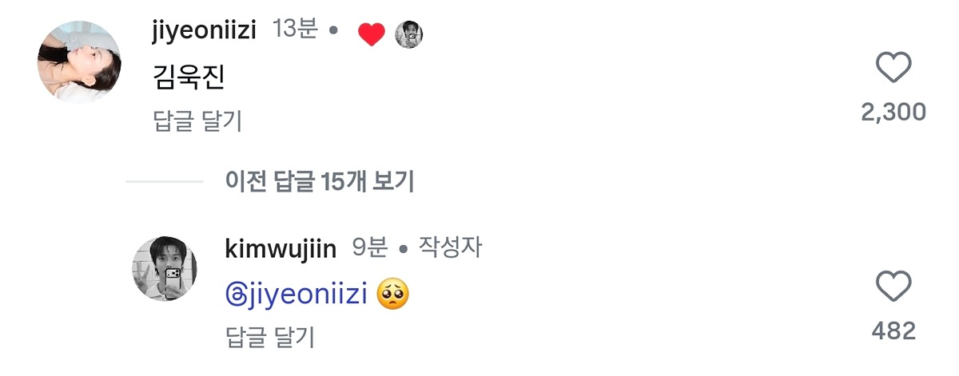Click 답글 달기 under kimwujiin's reply
959x376 pixels.
click(270, 337)
